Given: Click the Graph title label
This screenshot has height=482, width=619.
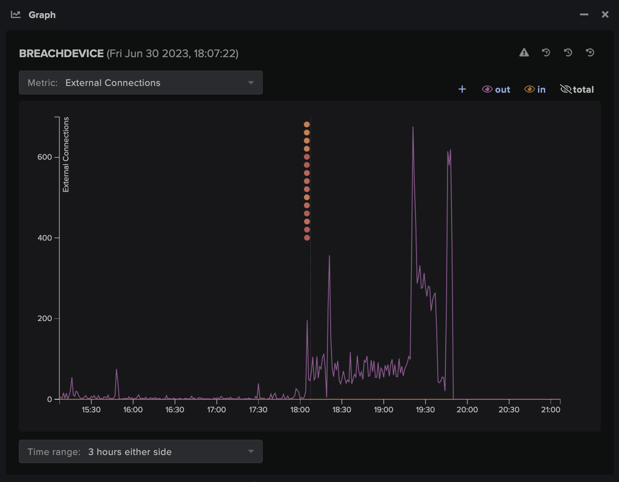Looking at the screenshot, I should [42, 15].
